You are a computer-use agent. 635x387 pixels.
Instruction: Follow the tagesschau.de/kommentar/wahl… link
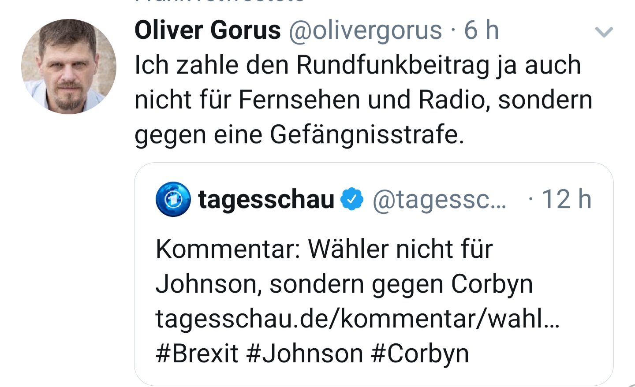pyautogui.click(x=357, y=319)
